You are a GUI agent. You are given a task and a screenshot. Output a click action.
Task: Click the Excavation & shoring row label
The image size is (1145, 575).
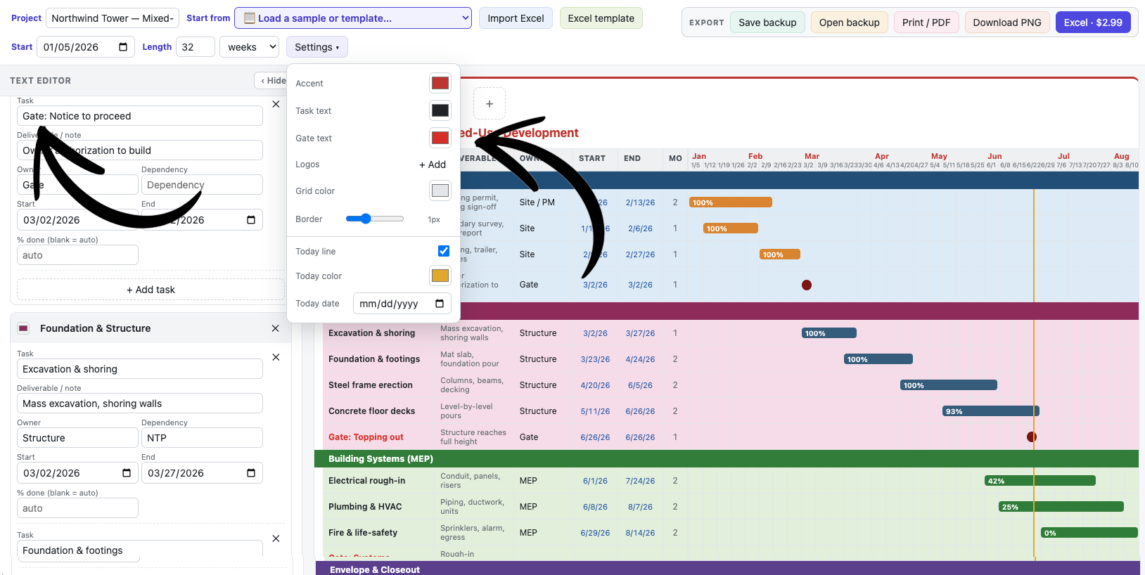click(371, 333)
